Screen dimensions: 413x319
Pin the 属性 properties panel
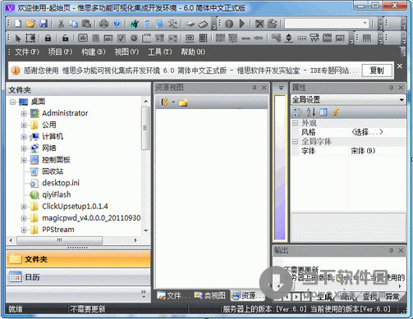(x=391, y=88)
